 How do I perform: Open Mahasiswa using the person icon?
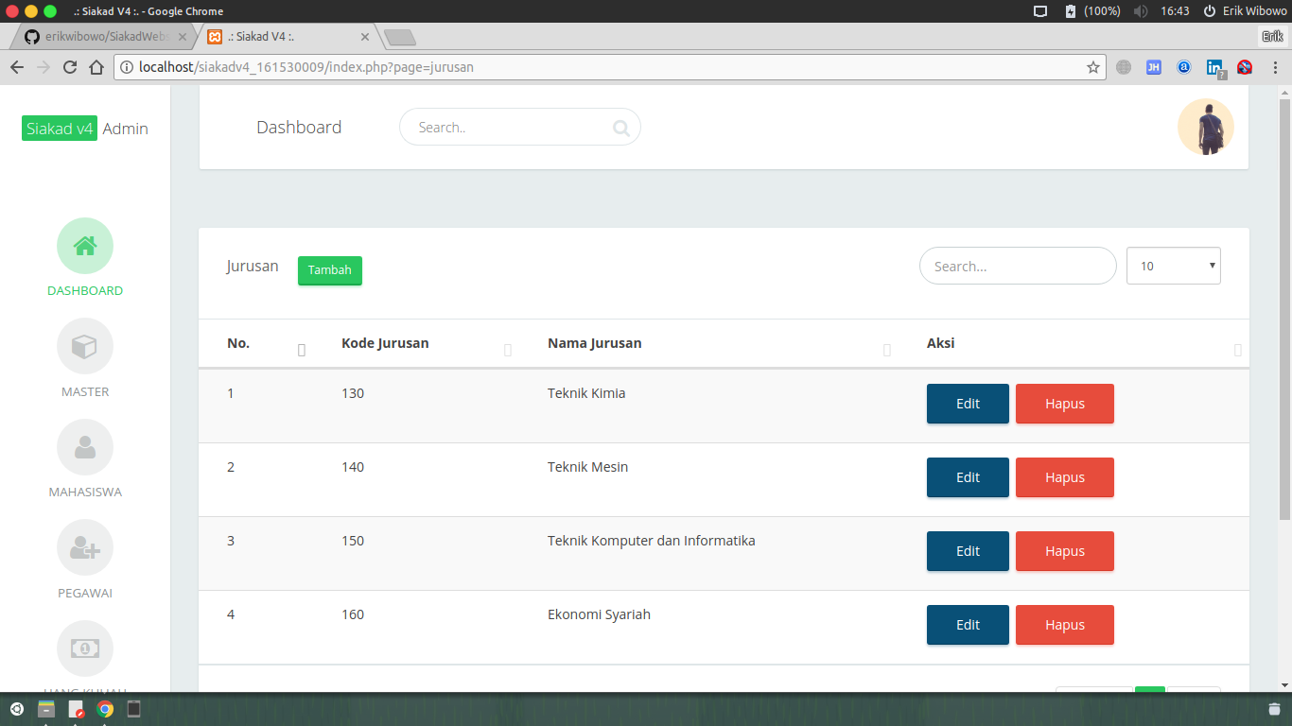(85, 447)
